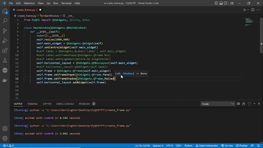The width and height of the screenshot is (263, 148).
Task: Open the Explorer view in activity bar
Action: coord(5,12)
